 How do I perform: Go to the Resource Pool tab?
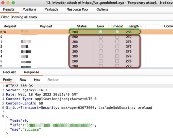pos(77,9)
